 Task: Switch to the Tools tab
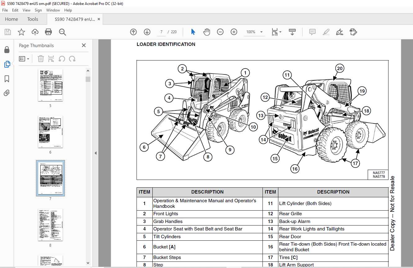33,19
